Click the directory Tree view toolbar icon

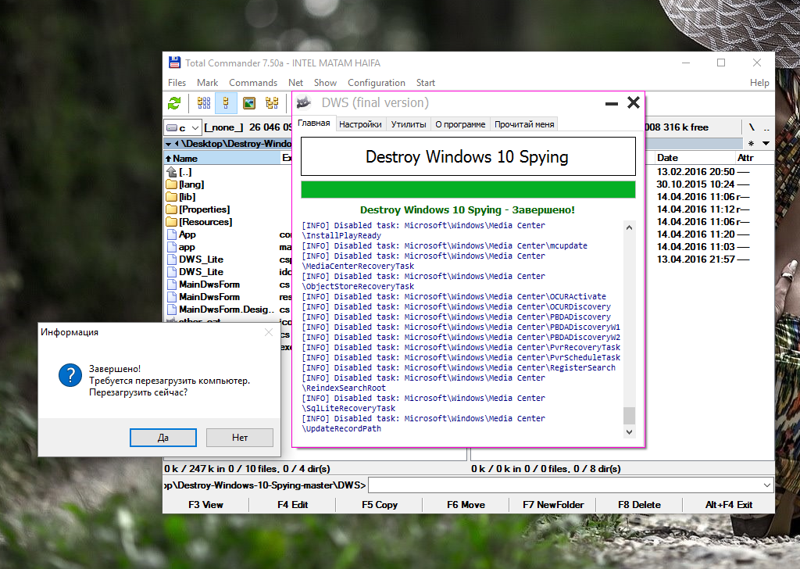pyautogui.click(x=272, y=103)
